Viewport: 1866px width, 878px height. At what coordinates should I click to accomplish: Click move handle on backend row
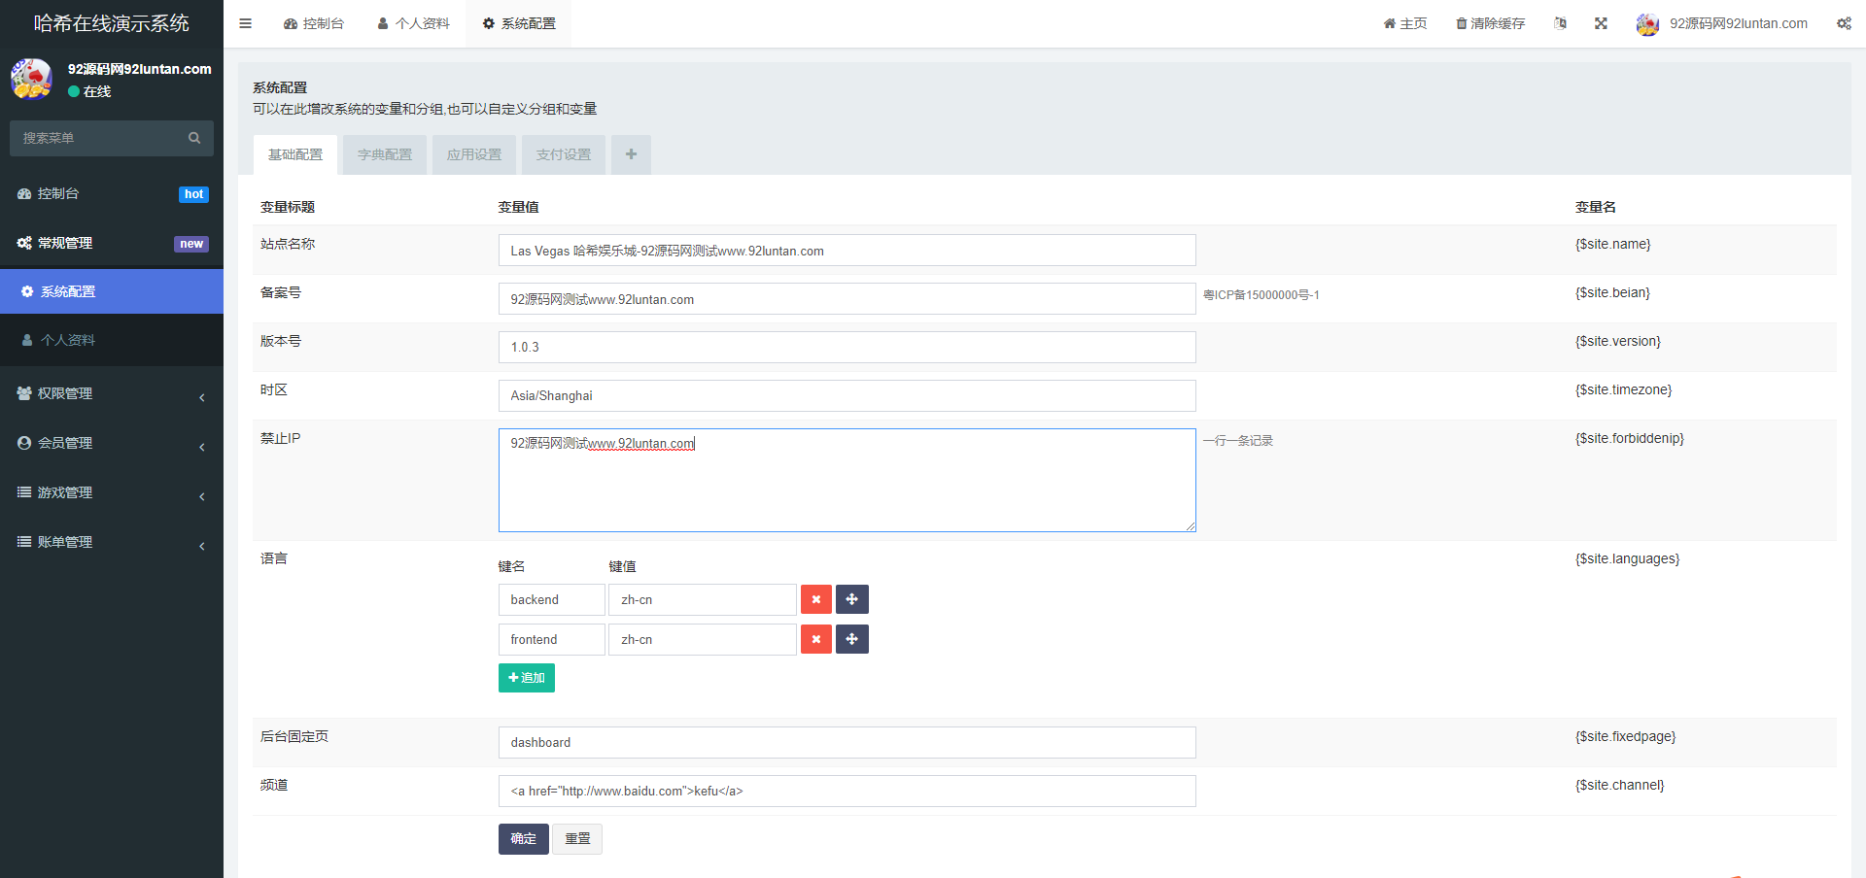pos(851,599)
